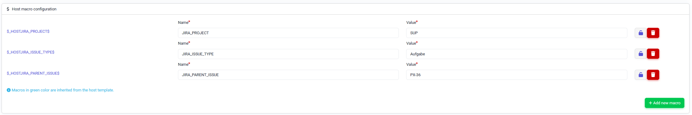692x115 pixels.
Task: Edit the JIRA_PARENT_ISSUE name field
Action: 288,75
